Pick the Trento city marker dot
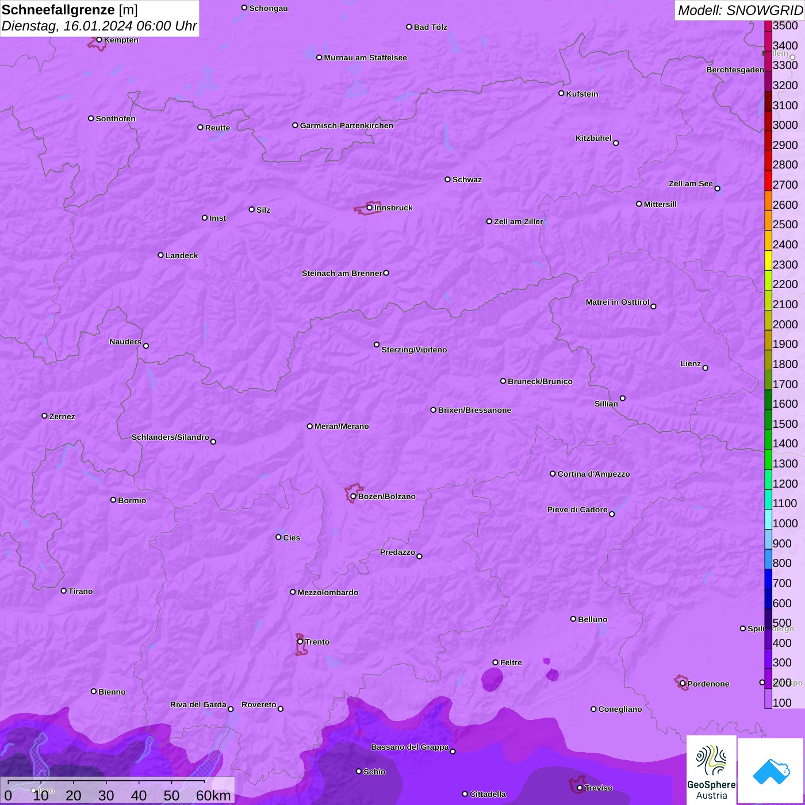This screenshot has height=805, width=805. (300, 642)
